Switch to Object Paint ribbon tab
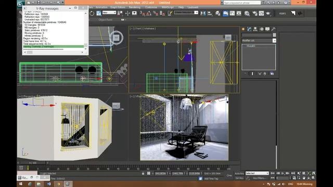 pos(105,20)
